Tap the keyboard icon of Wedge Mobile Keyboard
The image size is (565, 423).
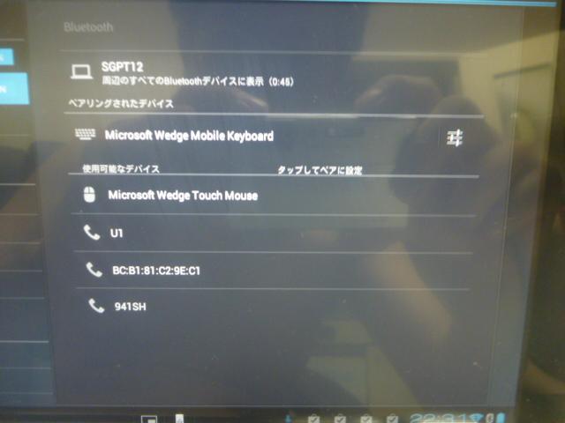point(86,134)
